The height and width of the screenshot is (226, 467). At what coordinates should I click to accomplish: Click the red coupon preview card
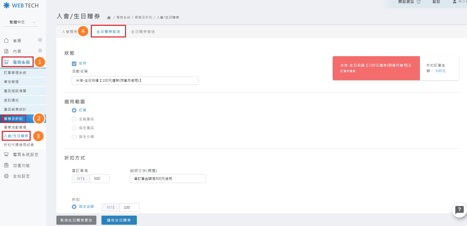[376, 68]
